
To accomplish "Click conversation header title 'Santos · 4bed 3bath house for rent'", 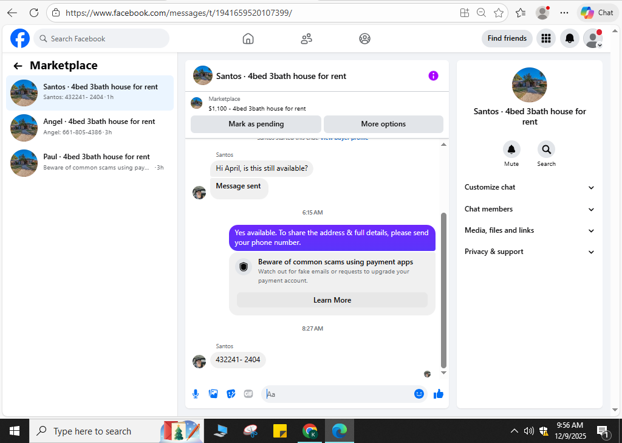I will click(281, 76).
